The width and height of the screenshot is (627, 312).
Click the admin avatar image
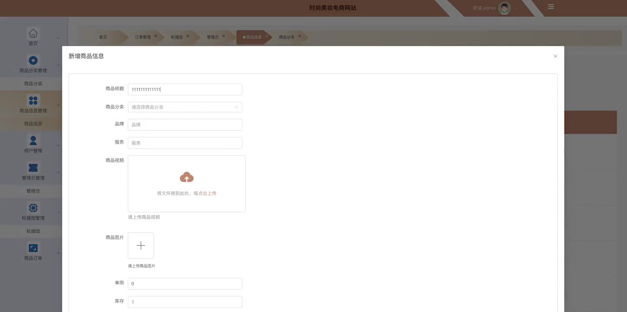[x=505, y=8]
